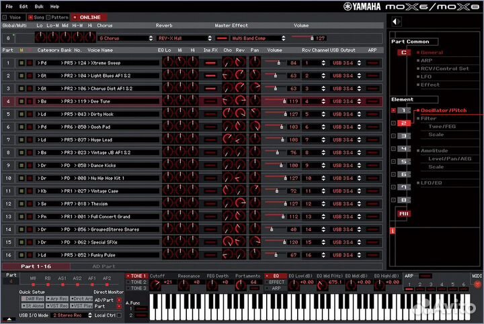This screenshot has height=324, width=484.
Task: Open the RCV/Control Set section
Action: [x=444, y=68]
